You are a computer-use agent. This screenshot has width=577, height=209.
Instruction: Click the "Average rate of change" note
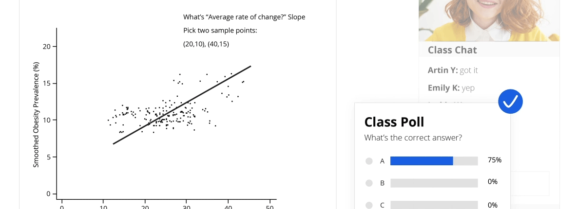coord(244,17)
